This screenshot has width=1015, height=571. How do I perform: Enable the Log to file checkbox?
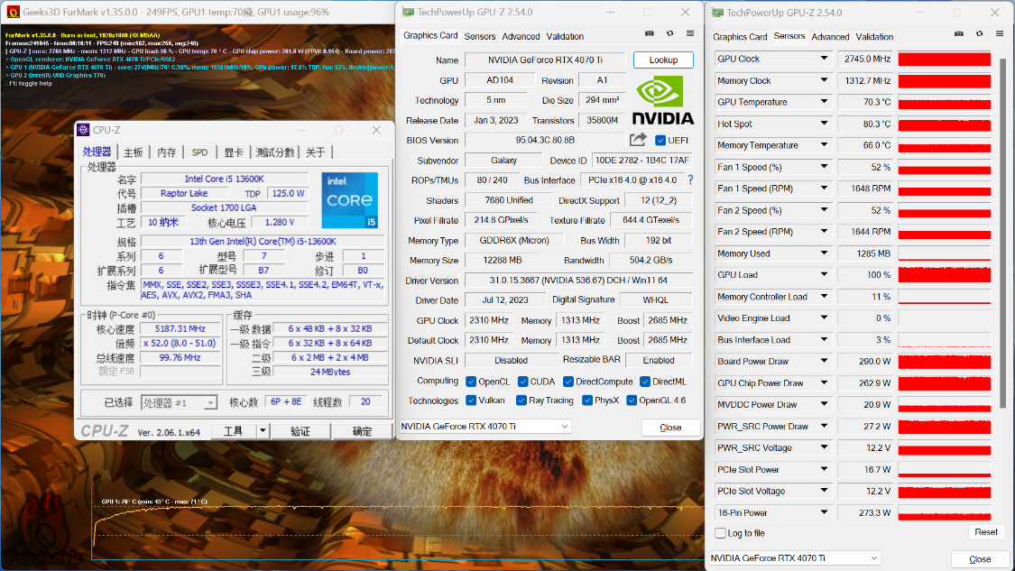coord(721,533)
